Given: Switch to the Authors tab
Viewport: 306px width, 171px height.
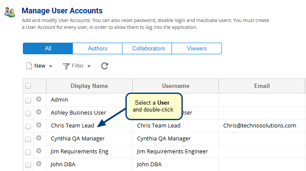Looking at the screenshot, I should tap(97, 48).
